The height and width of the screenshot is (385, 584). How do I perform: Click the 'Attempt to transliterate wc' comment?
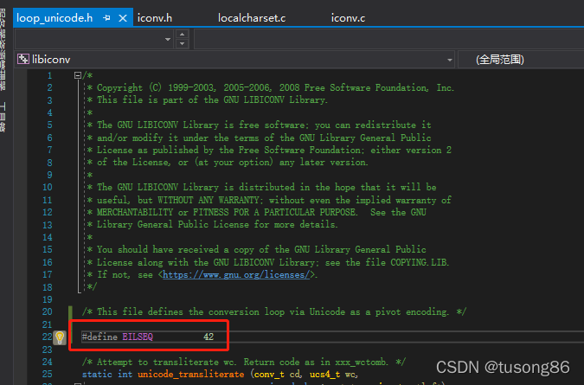[x=166, y=362]
